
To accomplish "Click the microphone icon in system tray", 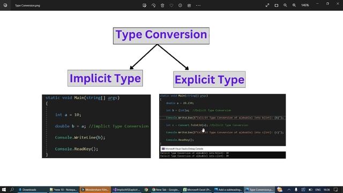I will point(296,190).
